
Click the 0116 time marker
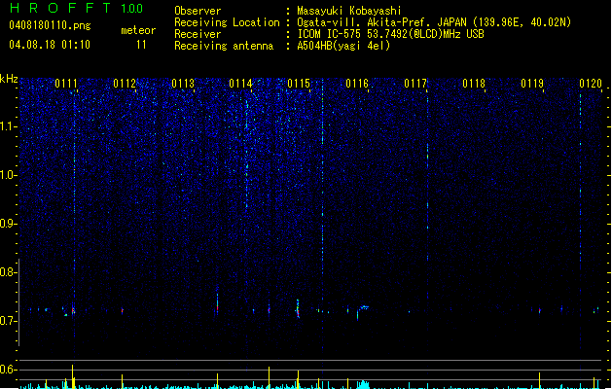tap(357, 84)
